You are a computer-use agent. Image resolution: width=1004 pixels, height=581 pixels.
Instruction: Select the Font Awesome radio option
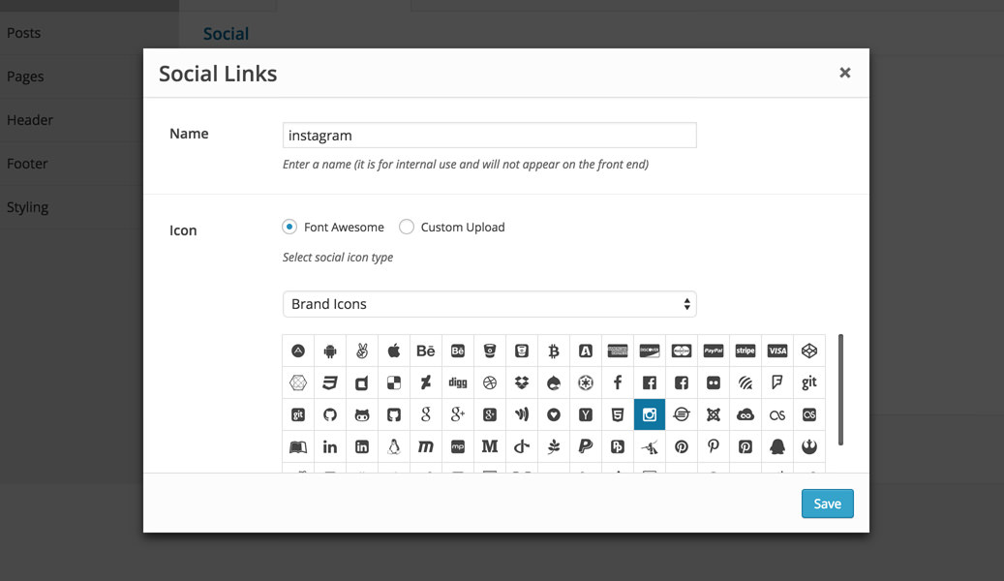click(x=289, y=227)
